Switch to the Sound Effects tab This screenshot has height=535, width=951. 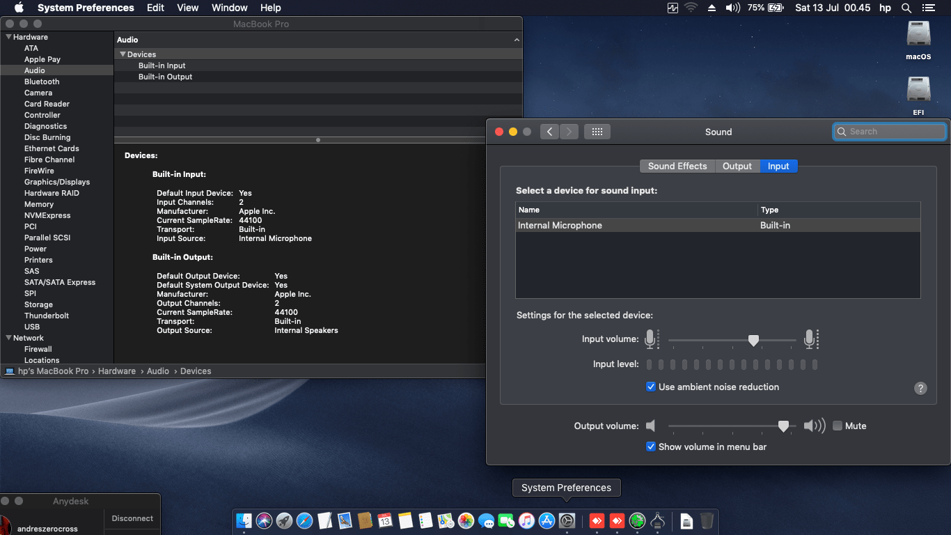pos(677,166)
